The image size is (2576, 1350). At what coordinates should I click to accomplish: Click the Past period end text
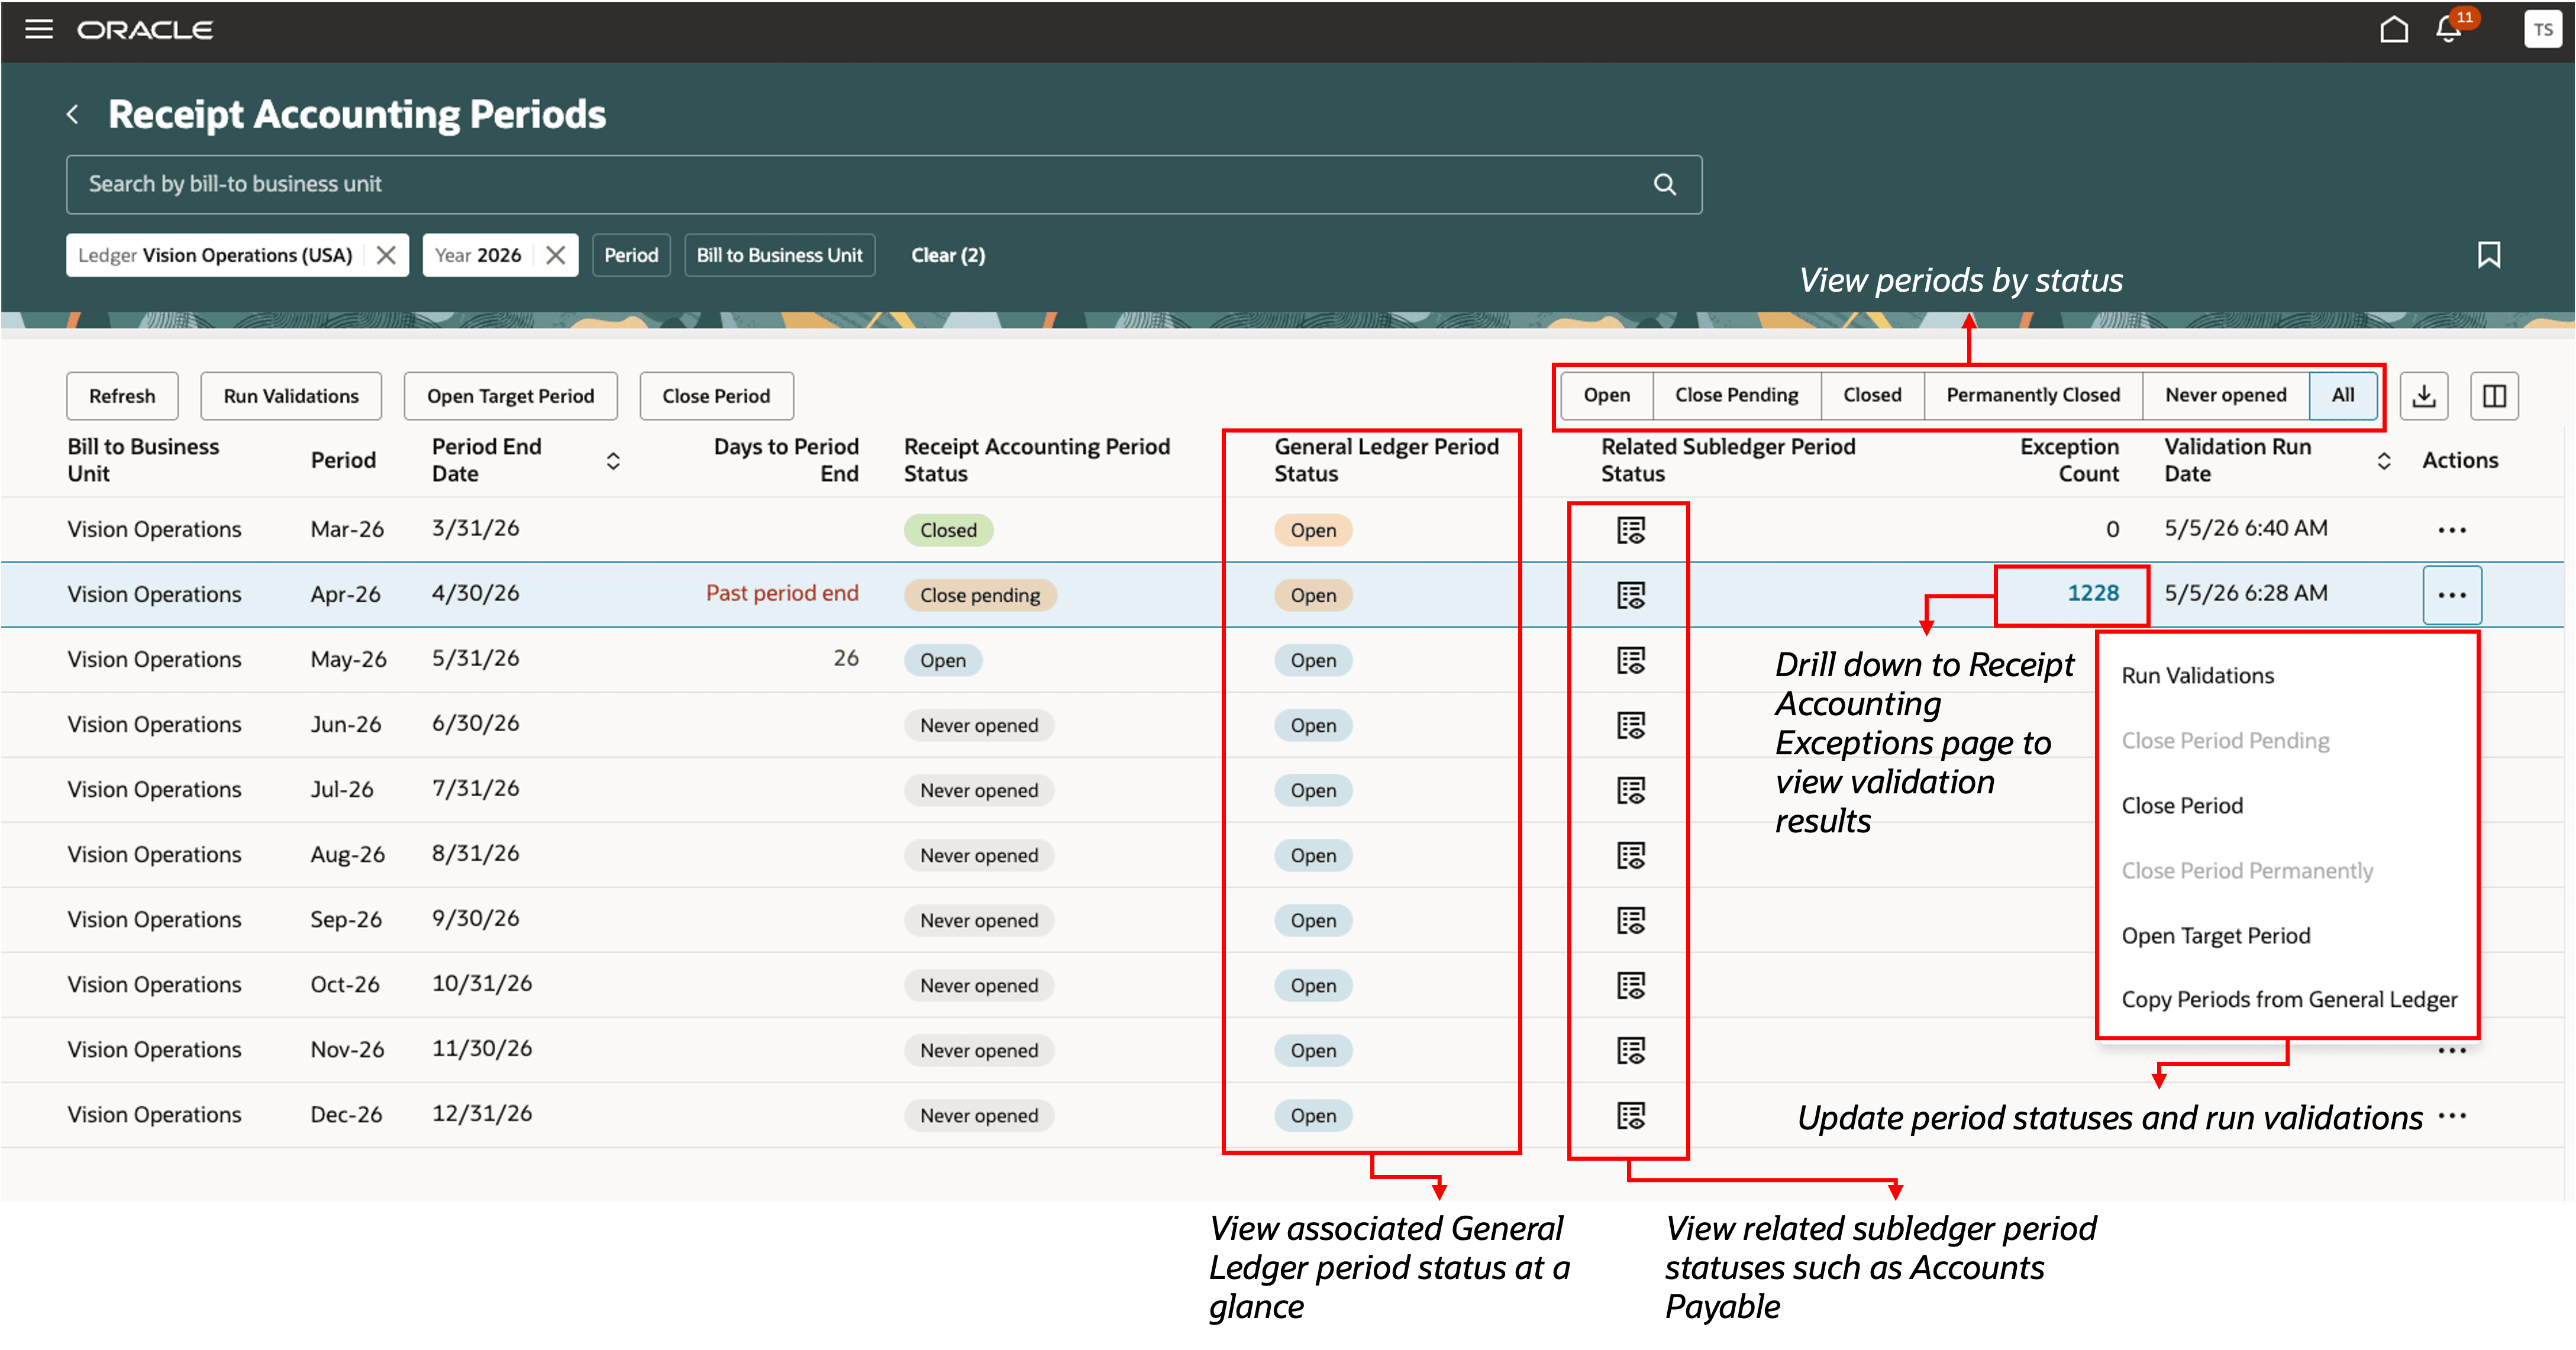(782, 593)
